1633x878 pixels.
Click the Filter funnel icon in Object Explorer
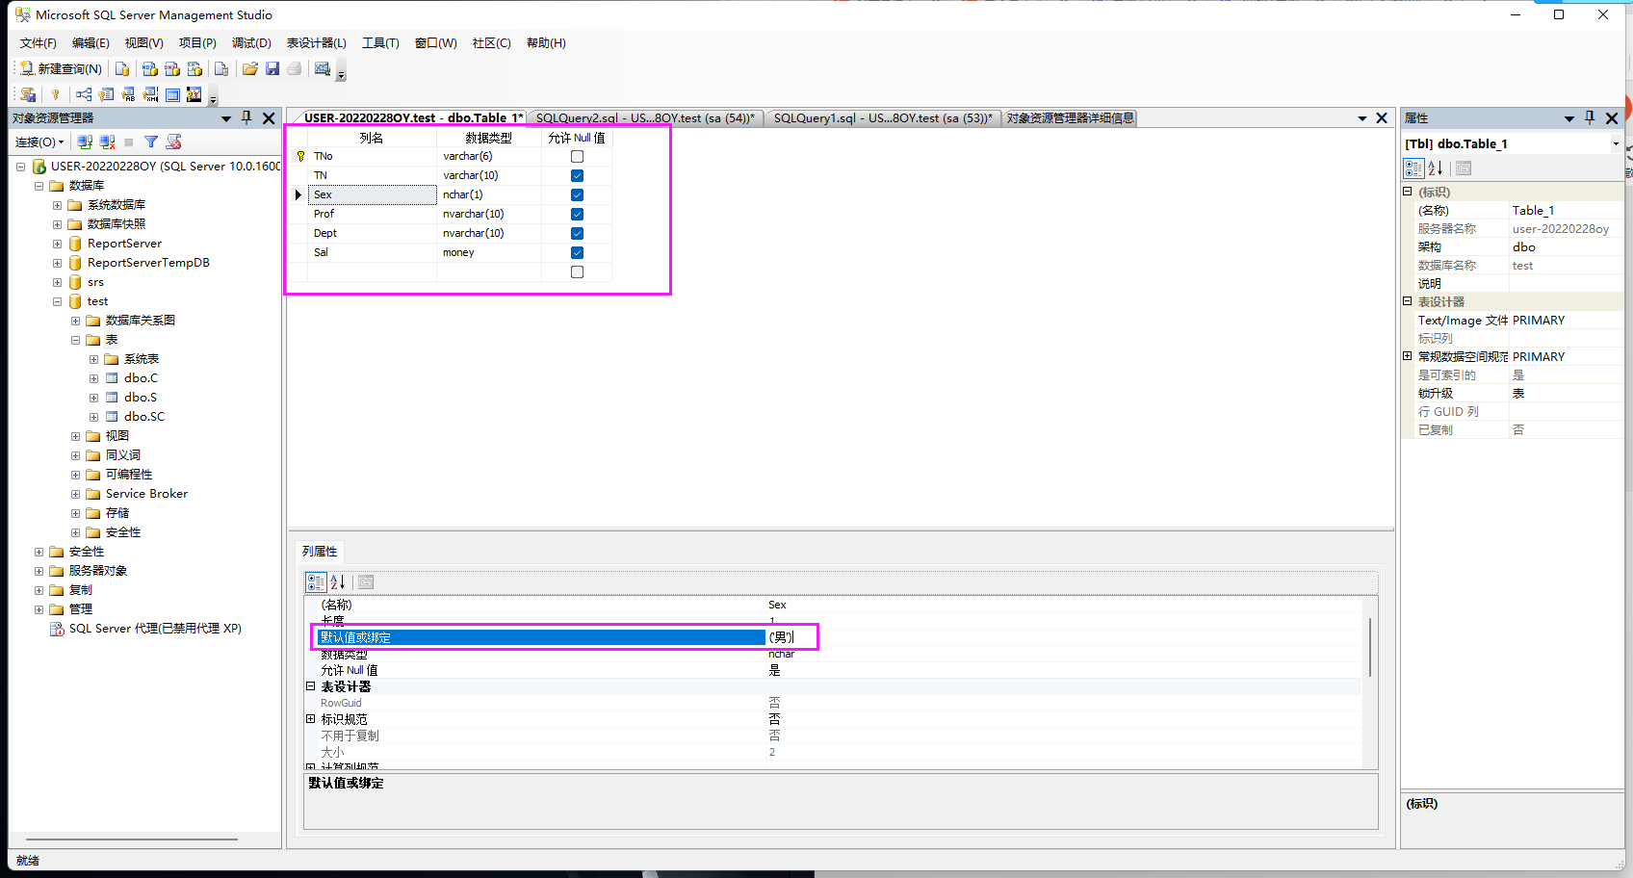point(151,142)
